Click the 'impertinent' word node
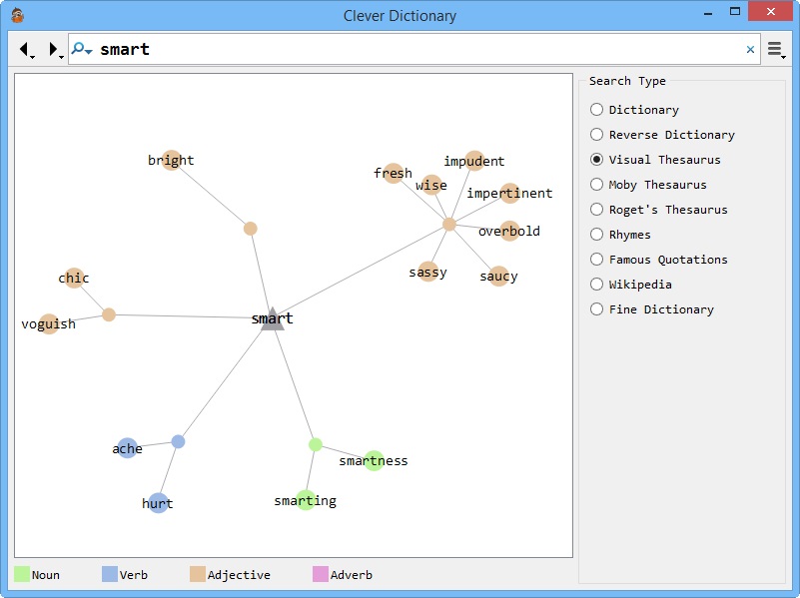The image size is (800, 598). (509, 193)
